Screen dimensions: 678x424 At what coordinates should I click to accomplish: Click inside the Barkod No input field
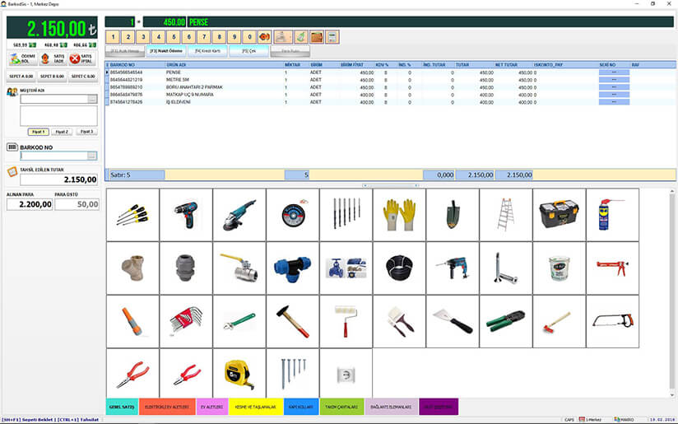53,156
